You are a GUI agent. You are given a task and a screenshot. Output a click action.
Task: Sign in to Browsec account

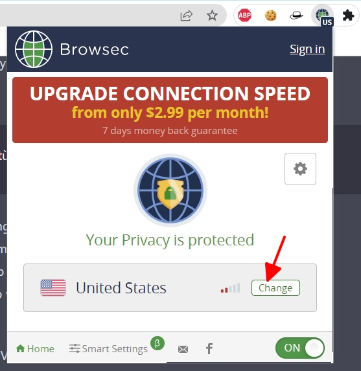pyautogui.click(x=307, y=49)
